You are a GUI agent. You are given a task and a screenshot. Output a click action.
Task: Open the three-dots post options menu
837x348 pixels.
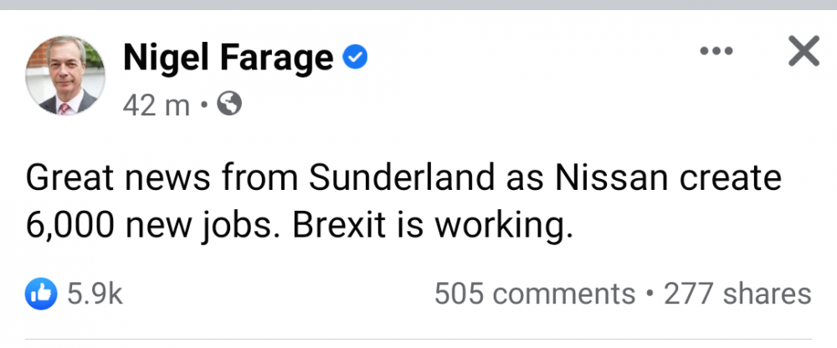716,53
